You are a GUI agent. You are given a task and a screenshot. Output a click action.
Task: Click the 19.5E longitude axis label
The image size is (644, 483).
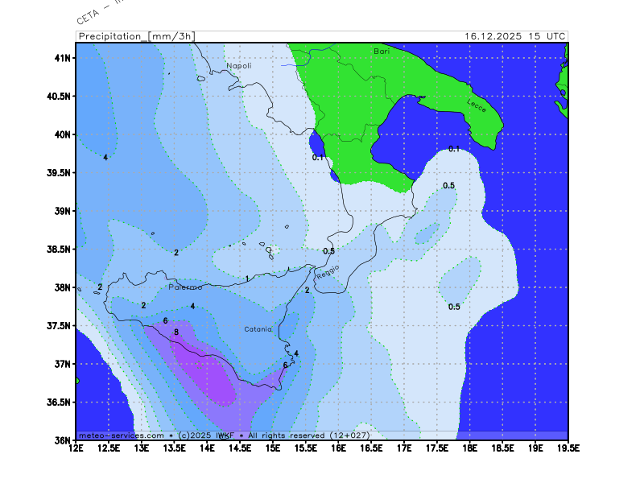(568, 448)
